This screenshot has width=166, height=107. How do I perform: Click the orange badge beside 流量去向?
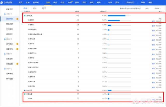click(17, 49)
